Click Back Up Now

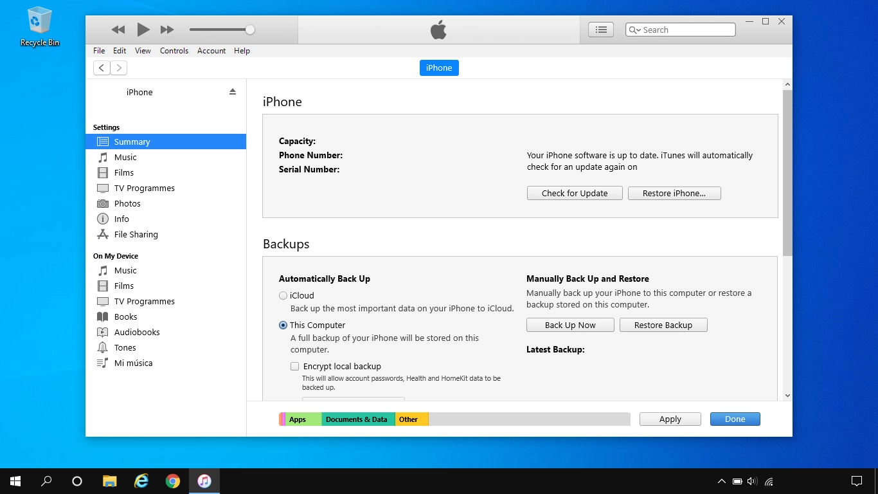point(569,325)
